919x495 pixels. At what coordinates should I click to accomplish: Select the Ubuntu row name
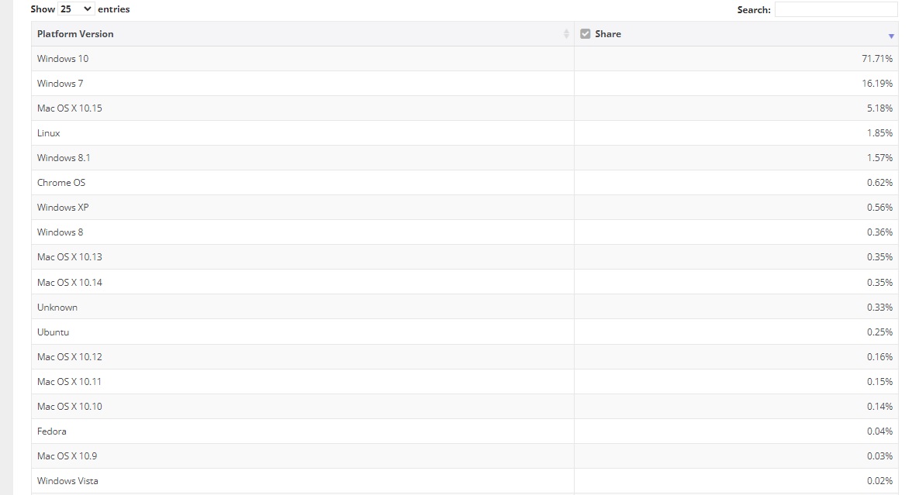coord(53,332)
